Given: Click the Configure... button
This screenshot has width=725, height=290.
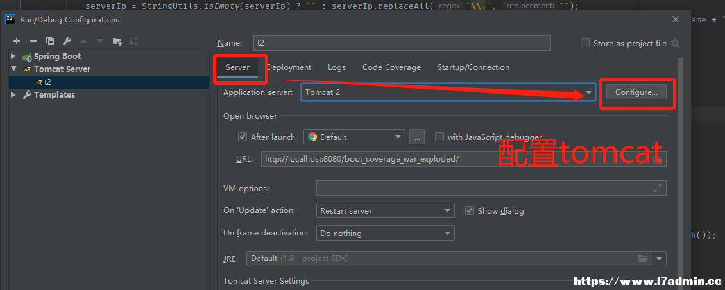Looking at the screenshot, I should click(x=636, y=92).
